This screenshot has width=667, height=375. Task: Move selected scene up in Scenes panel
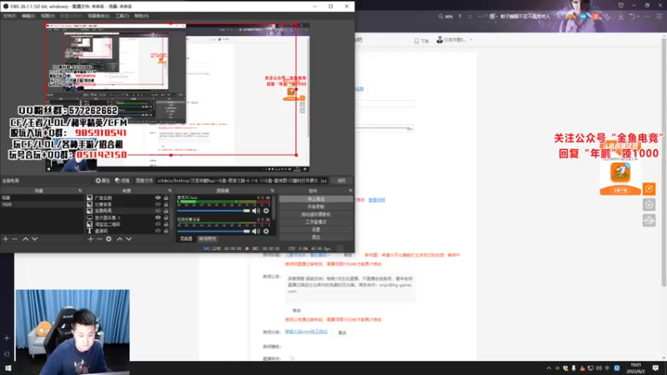[26, 239]
